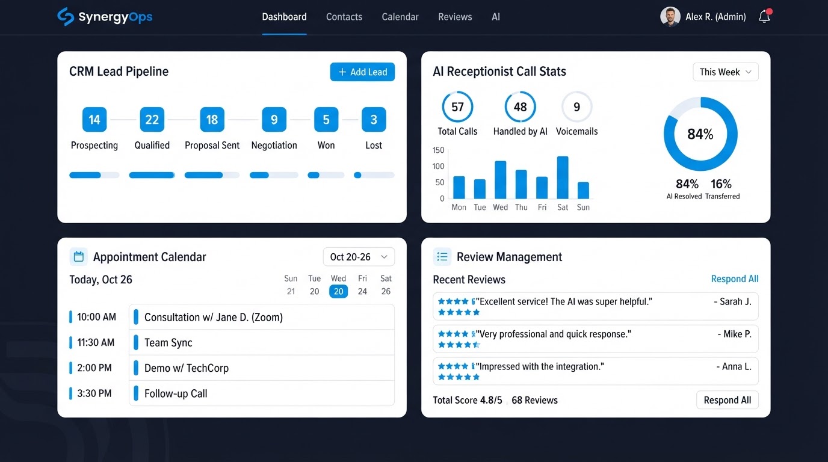Click the Total Calls circle showing 57
The width and height of the screenshot is (828, 462).
click(458, 107)
